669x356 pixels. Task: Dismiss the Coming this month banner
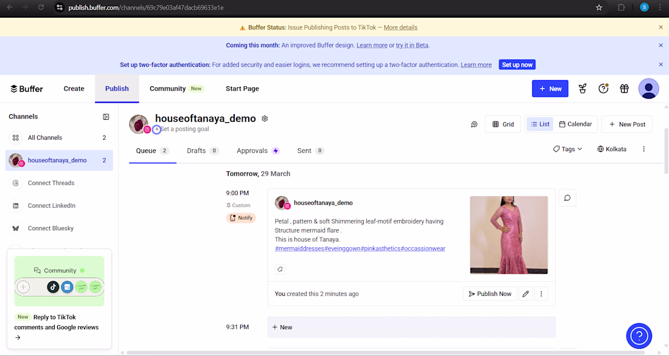point(661,45)
